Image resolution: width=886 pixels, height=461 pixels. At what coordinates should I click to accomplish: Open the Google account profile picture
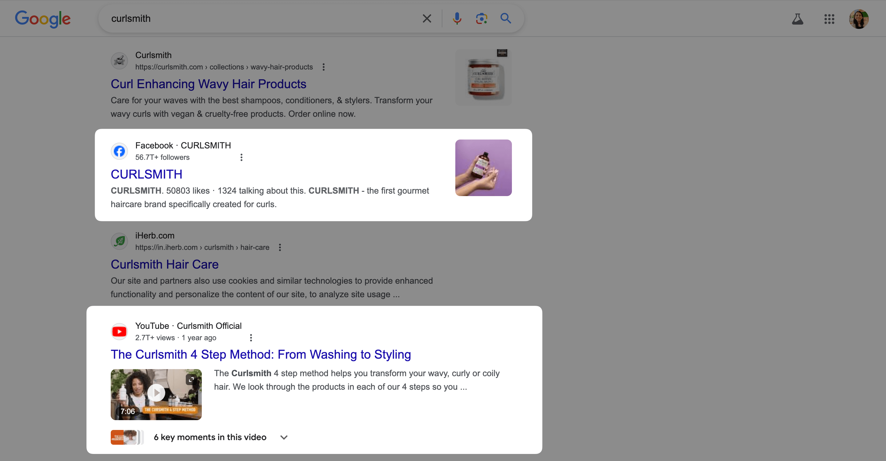point(859,19)
